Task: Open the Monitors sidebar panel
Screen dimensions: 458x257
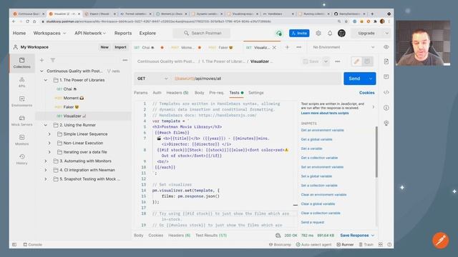Action: pos(22,140)
